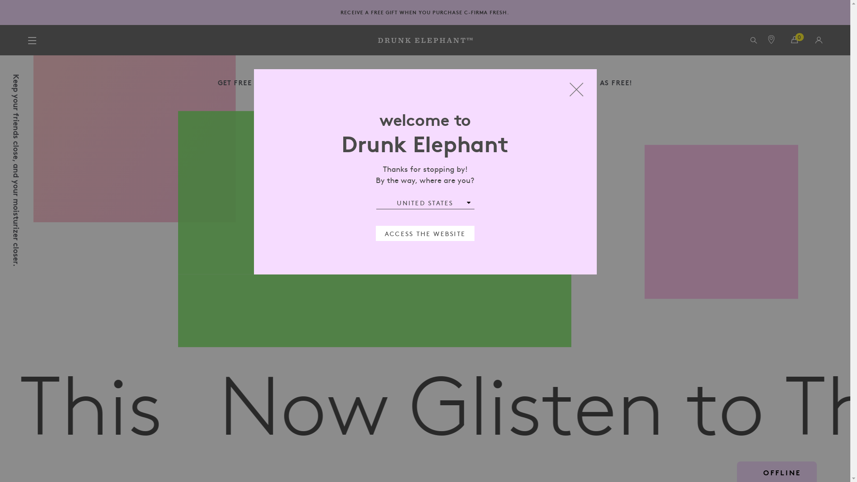This screenshot has height=482, width=857.
Task: Click the user account icon
Action: [819, 41]
